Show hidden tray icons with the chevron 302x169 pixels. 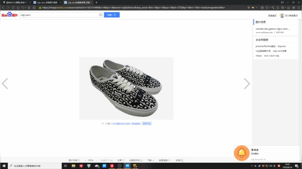[x=252, y=166]
